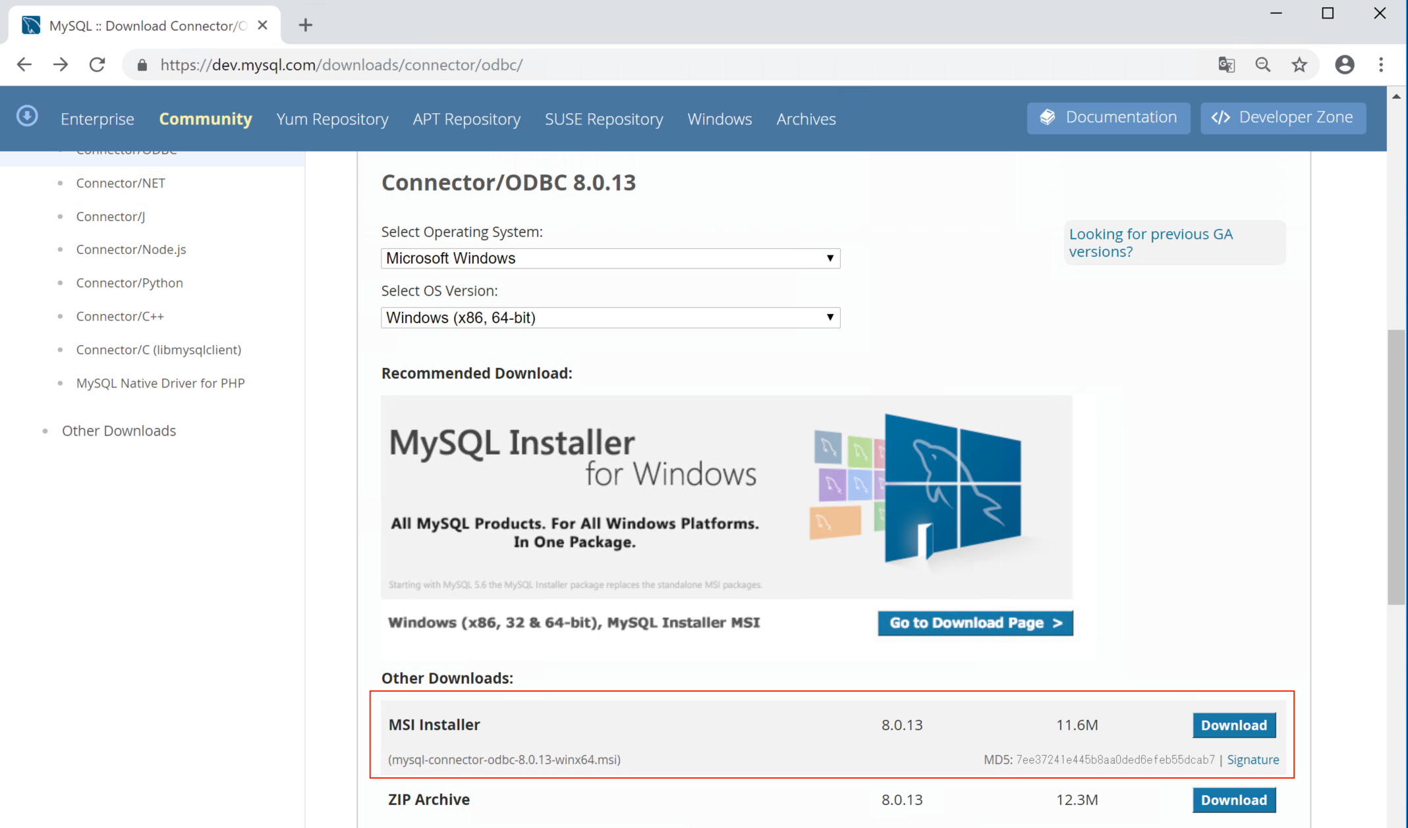This screenshot has height=828, width=1408.
Task: Click the 11.6M size of MSI Installer
Action: (x=1077, y=725)
